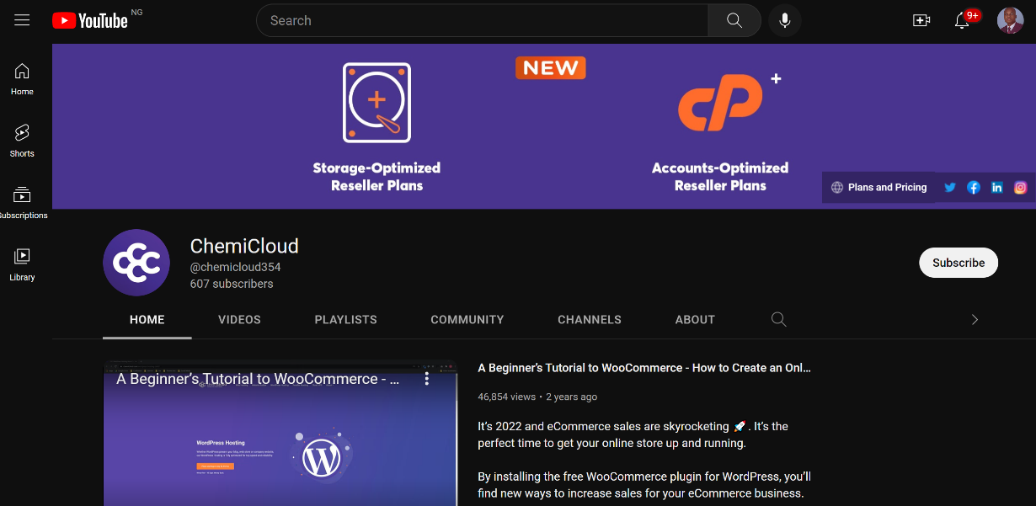Viewport: 1036px width, 506px height.
Task: Switch to the VIDEOS tab
Action: click(239, 320)
